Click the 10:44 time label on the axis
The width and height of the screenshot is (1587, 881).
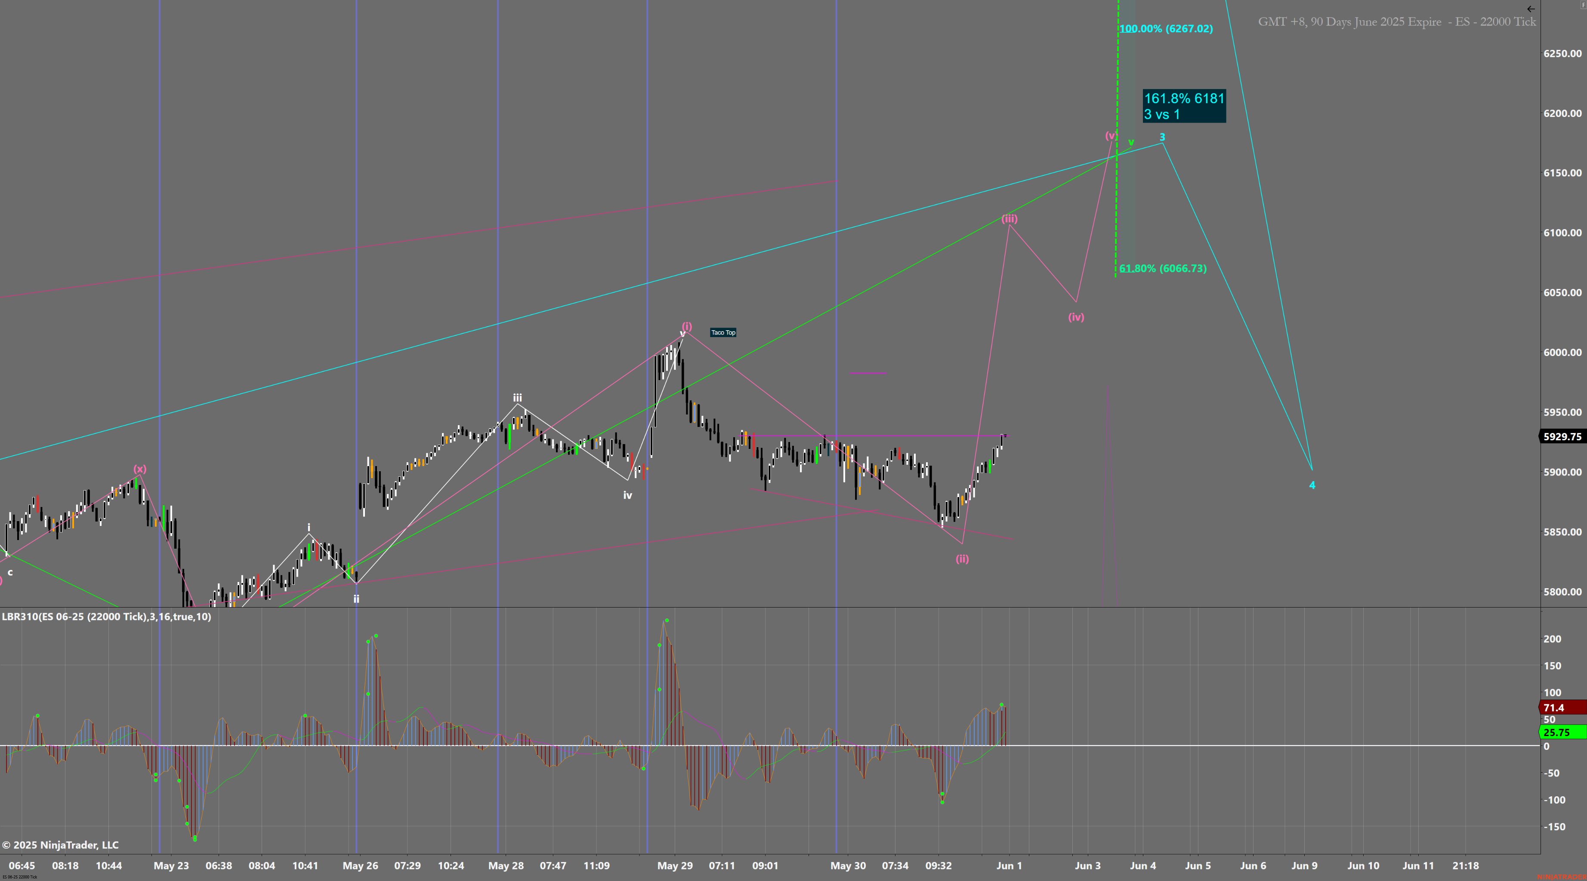[109, 866]
